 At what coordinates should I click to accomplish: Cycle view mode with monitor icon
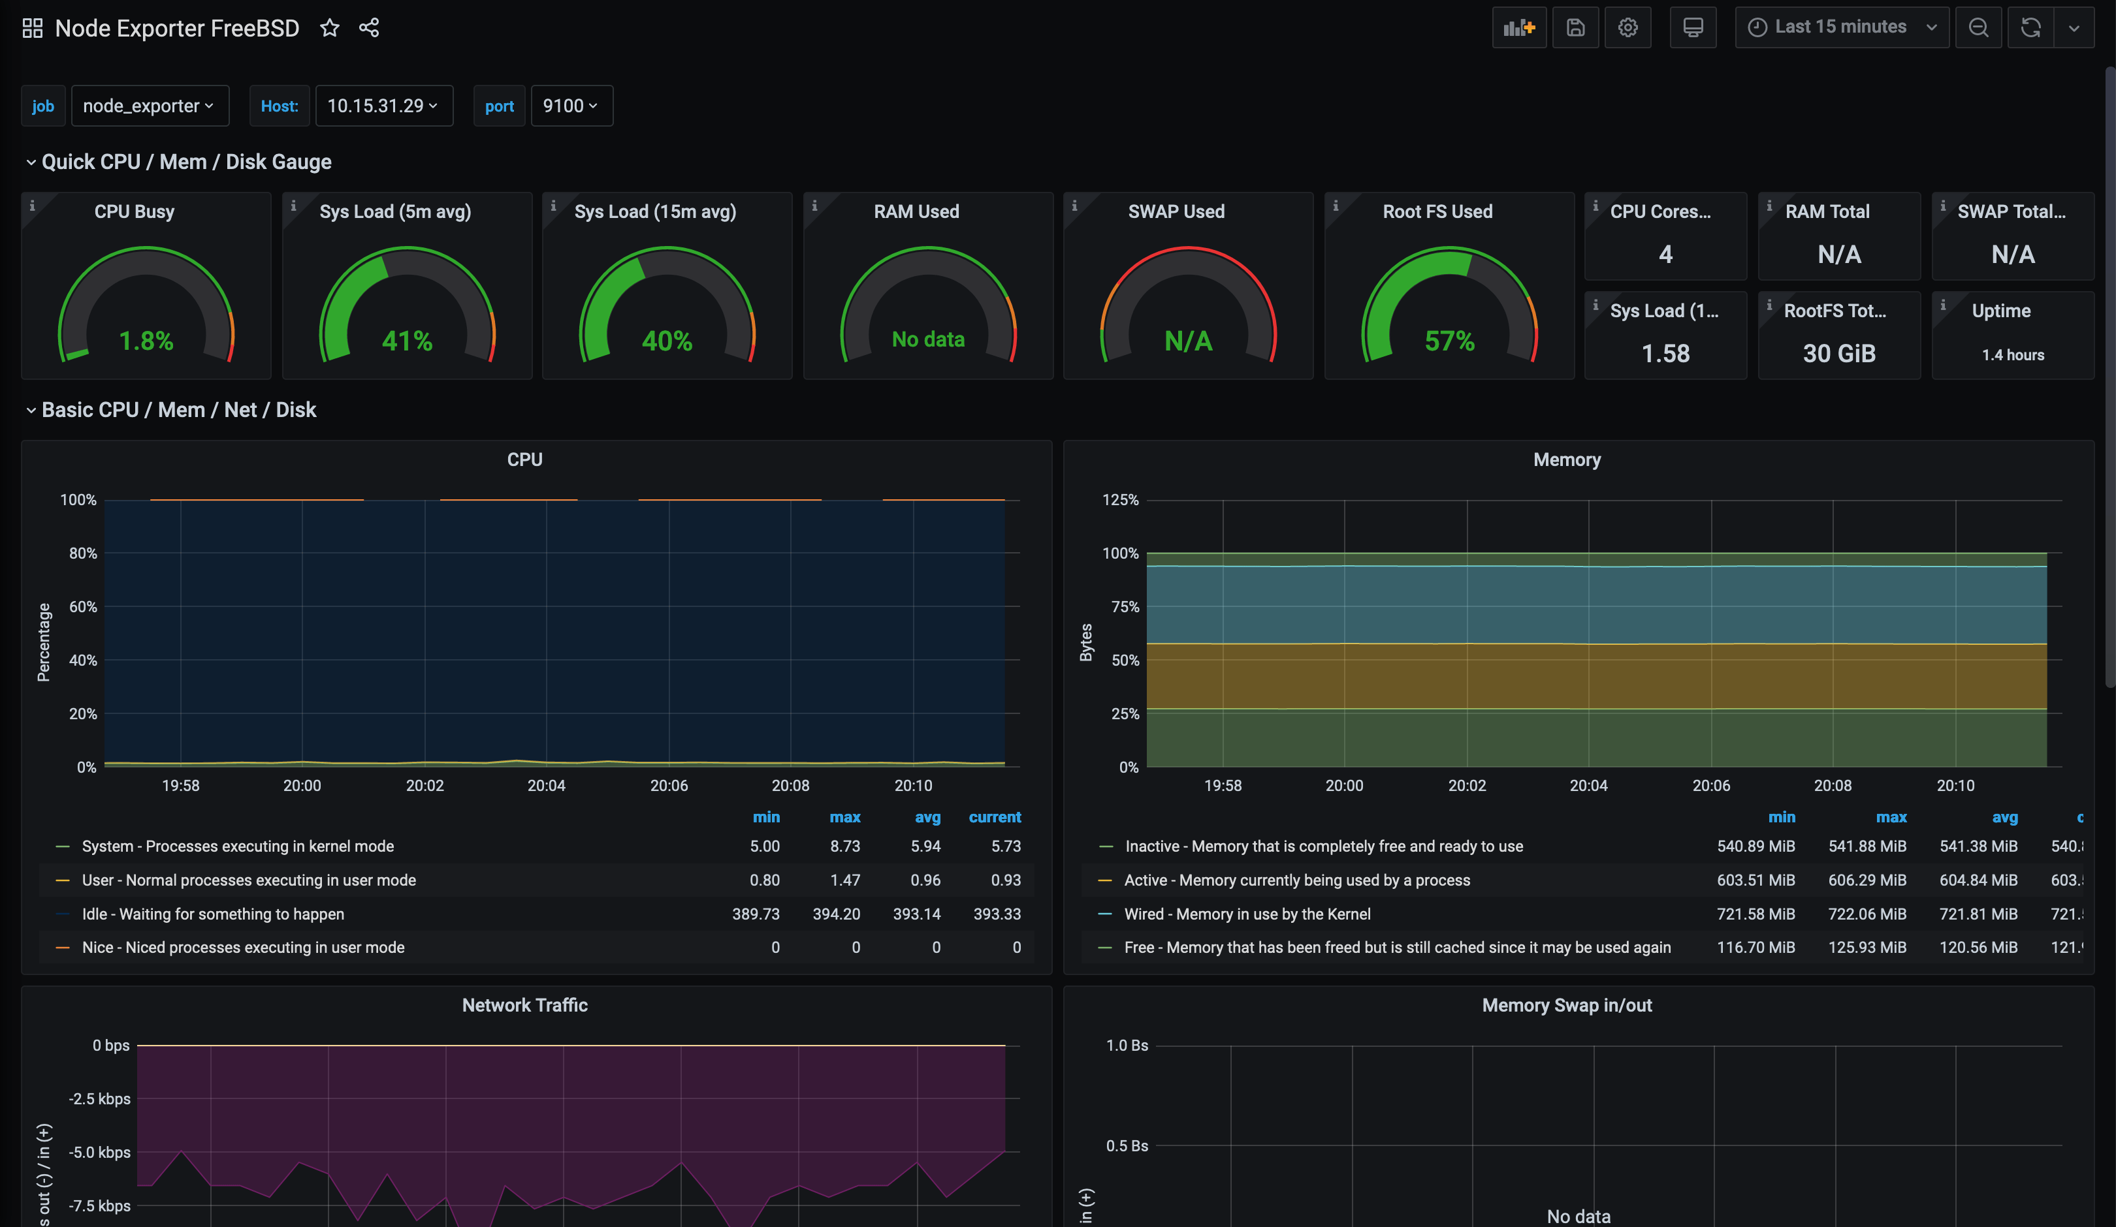point(1693,27)
